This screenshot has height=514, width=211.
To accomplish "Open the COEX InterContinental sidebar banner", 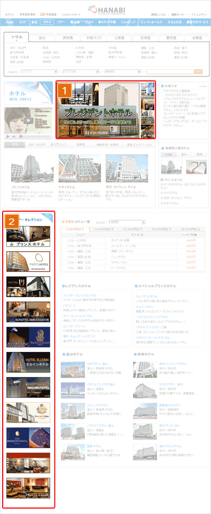I will click(28, 438).
